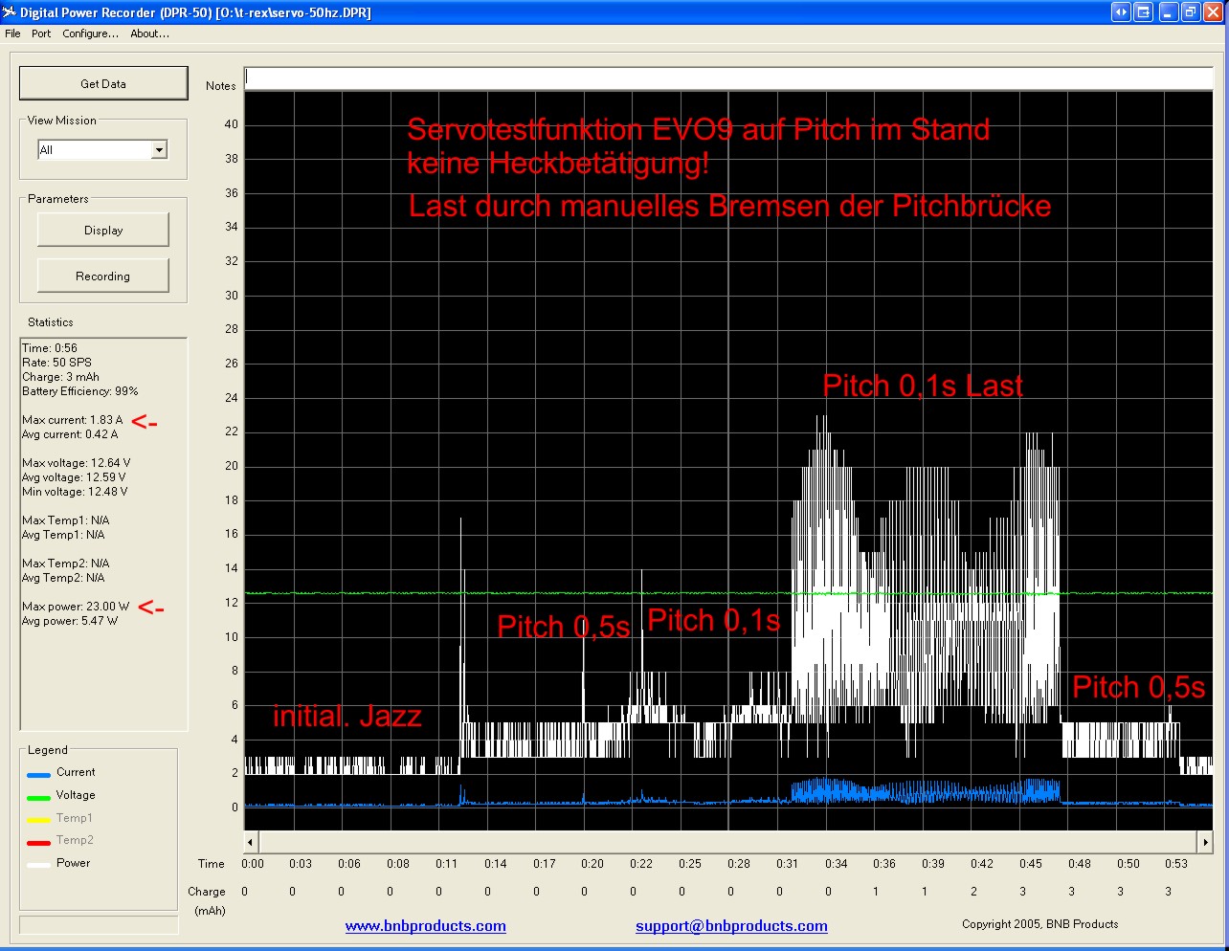Viewport: 1229px width, 951px height.
Task: Select the 'Avg voltage: 12.59 V' statistic
Action: point(74,477)
